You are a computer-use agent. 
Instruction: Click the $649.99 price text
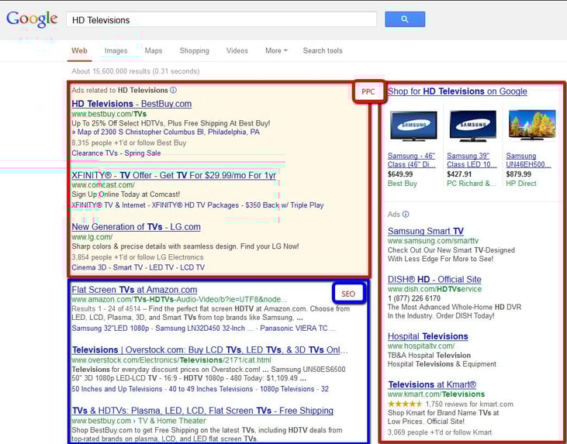click(400, 174)
